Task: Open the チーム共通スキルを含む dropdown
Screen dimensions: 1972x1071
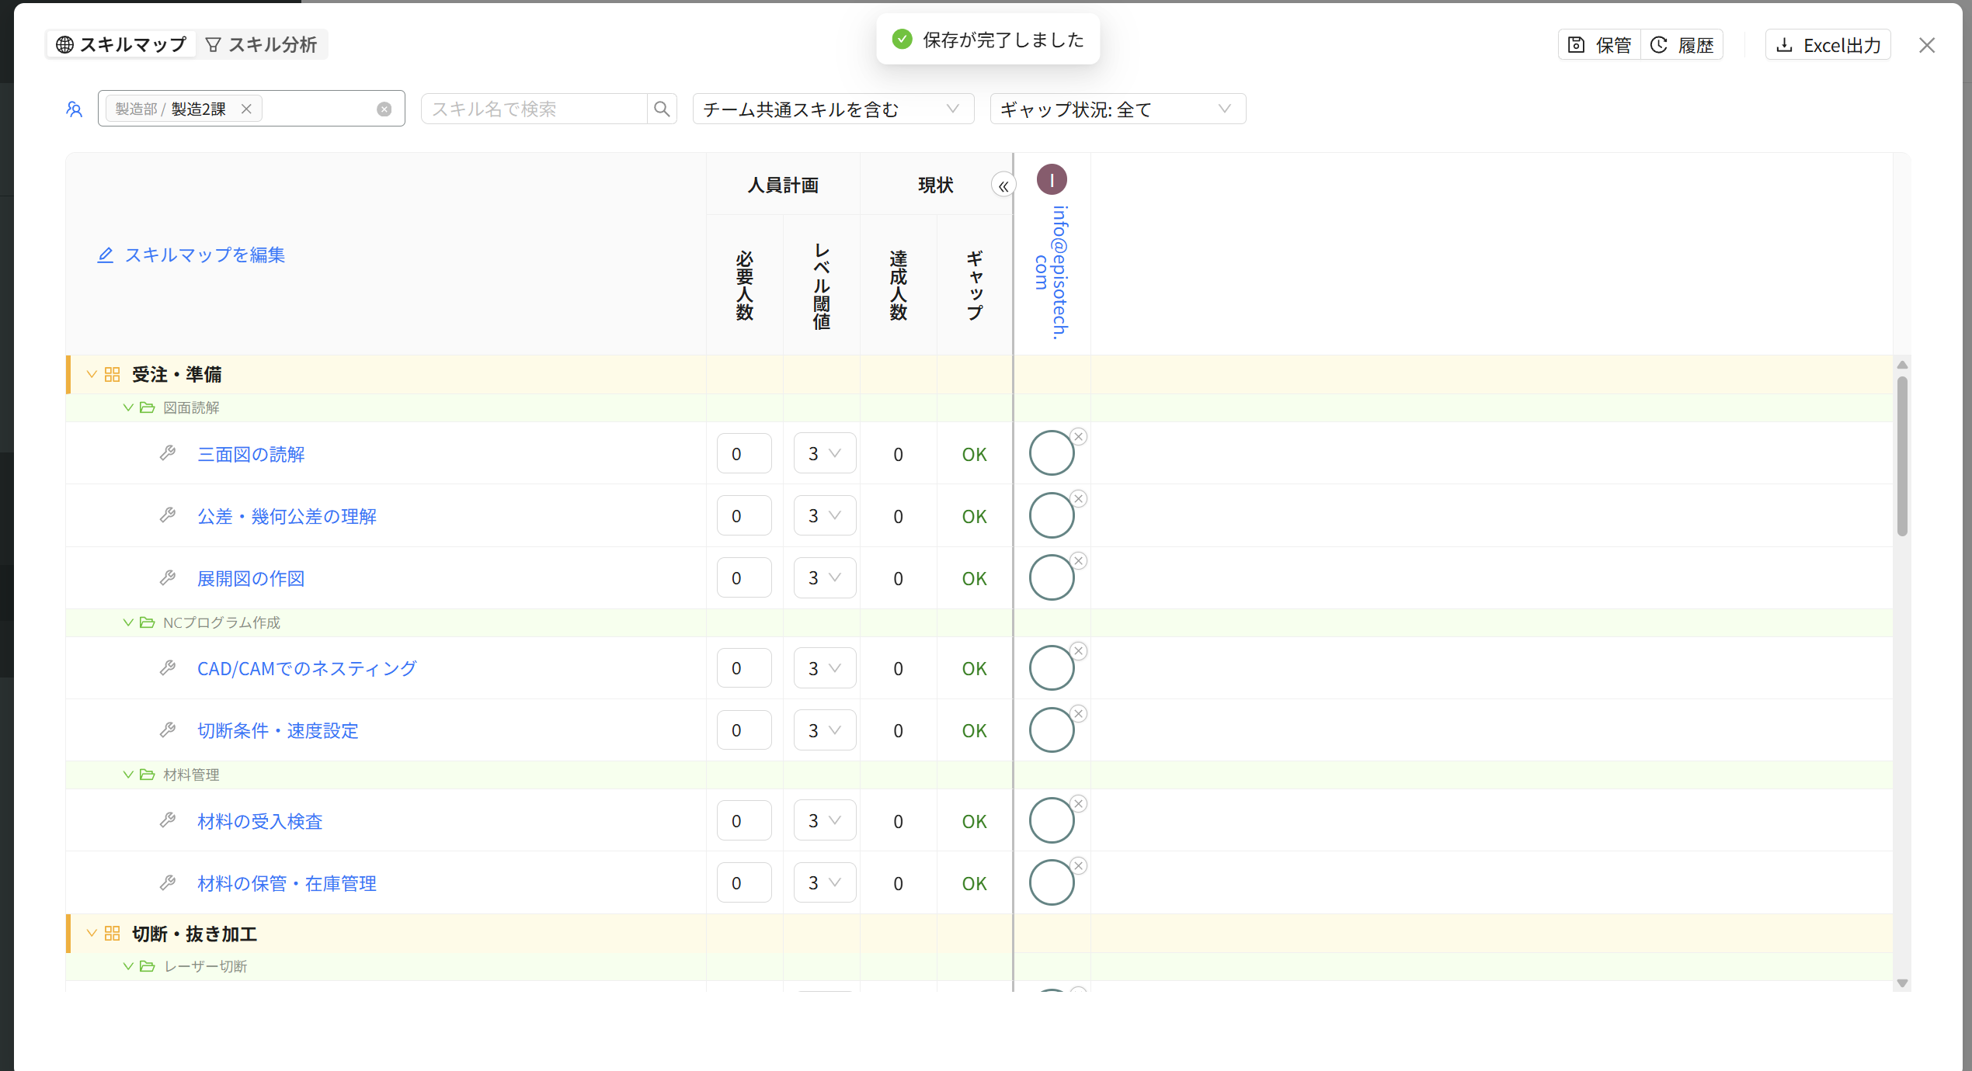Action: pyautogui.click(x=833, y=109)
